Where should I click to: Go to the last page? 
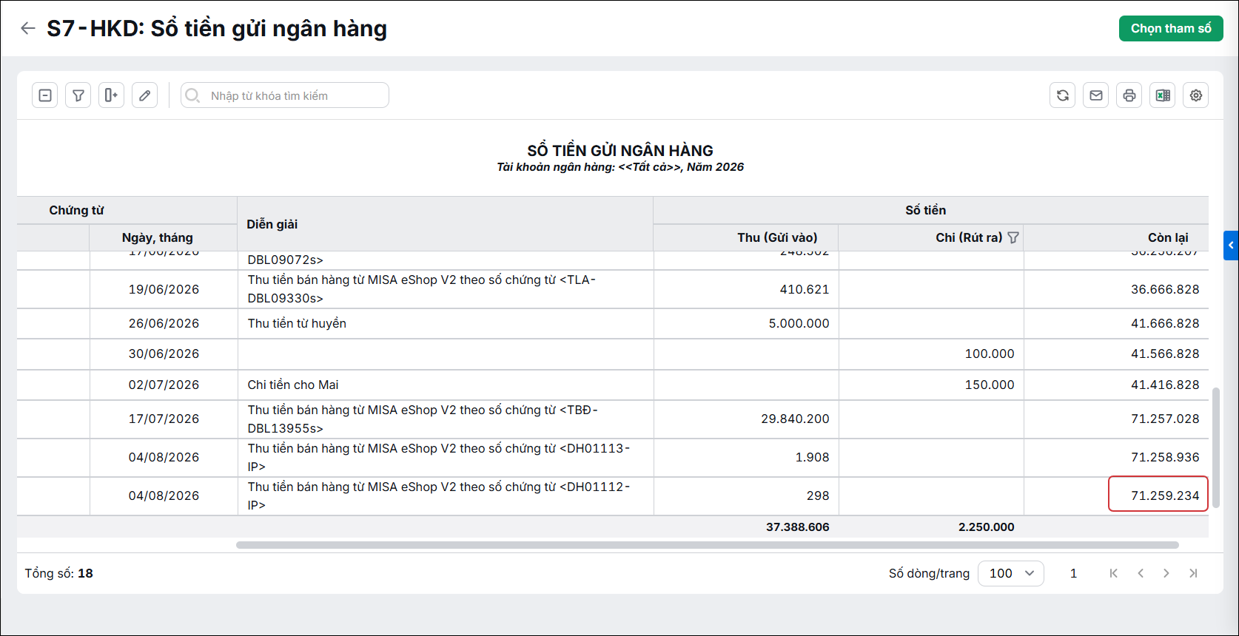pyautogui.click(x=1193, y=573)
